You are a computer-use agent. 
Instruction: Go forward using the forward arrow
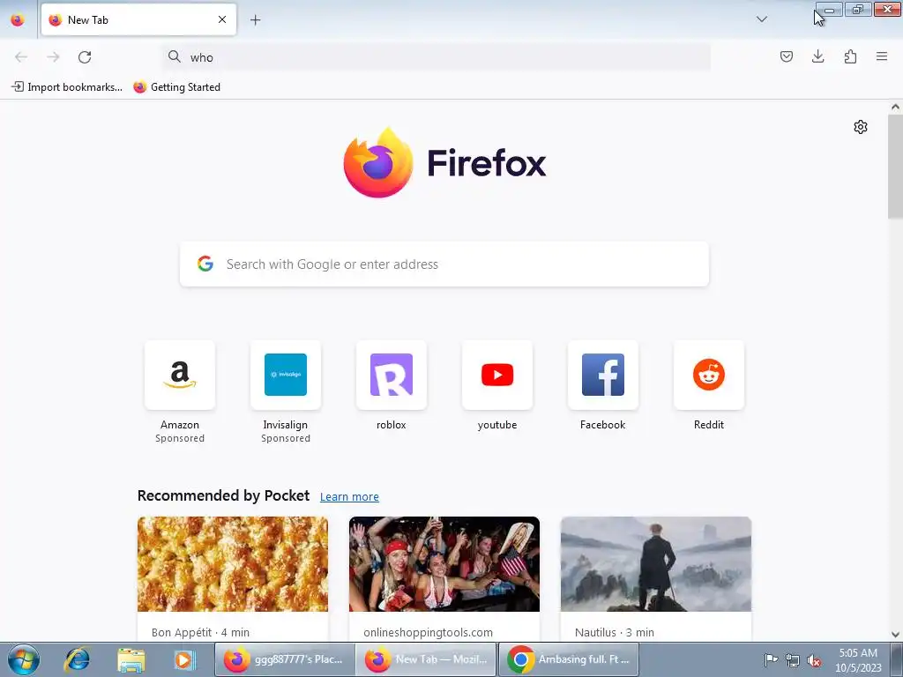[53, 56]
